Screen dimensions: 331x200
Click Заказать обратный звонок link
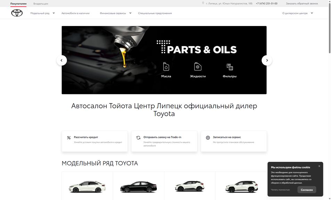(x=302, y=3)
